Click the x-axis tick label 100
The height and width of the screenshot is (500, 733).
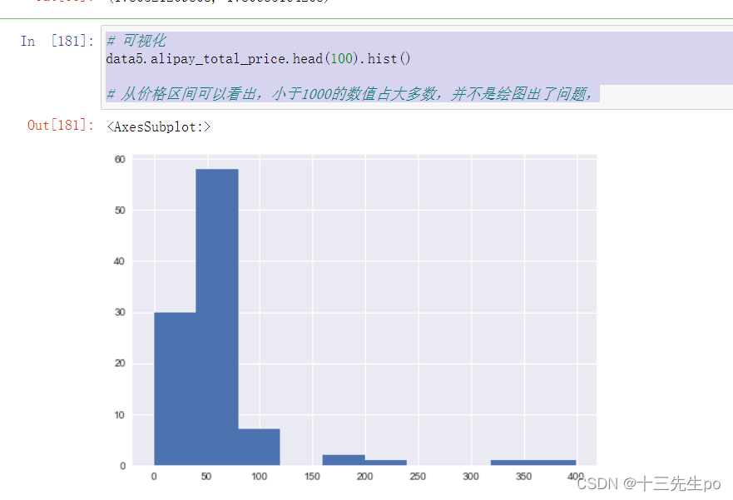[x=259, y=476]
